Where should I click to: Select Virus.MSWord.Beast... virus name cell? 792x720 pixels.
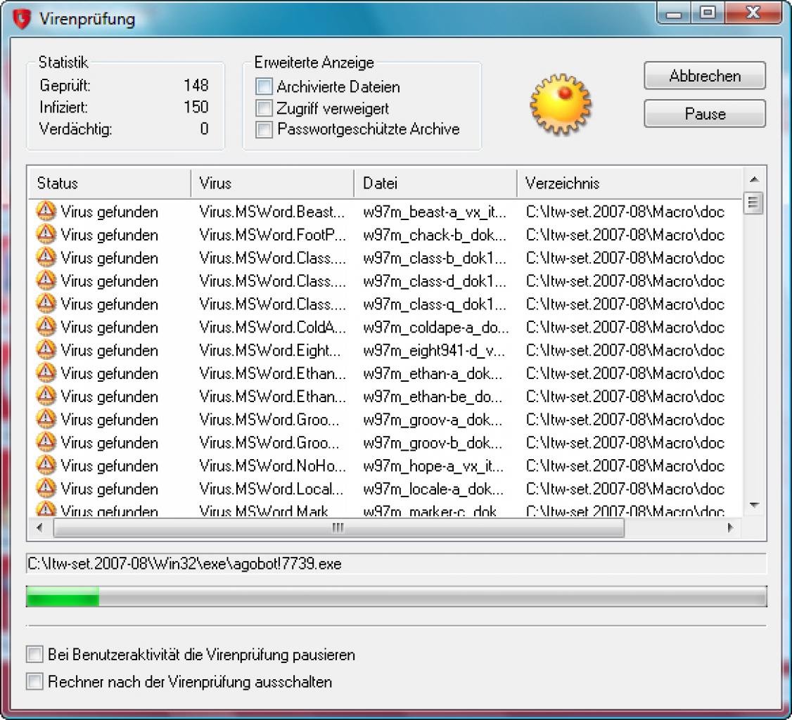tap(272, 212)
